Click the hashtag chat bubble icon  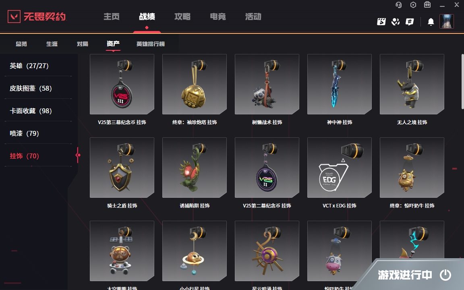[410, 22]
